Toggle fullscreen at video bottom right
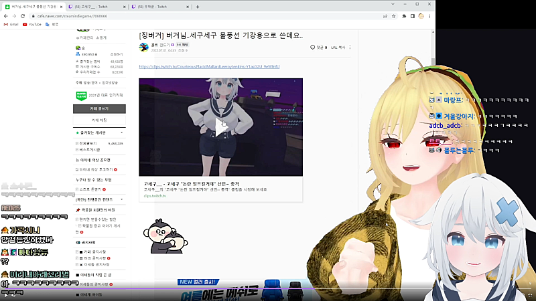This screenshot has width=536, height=301. (x=530, y=295)
